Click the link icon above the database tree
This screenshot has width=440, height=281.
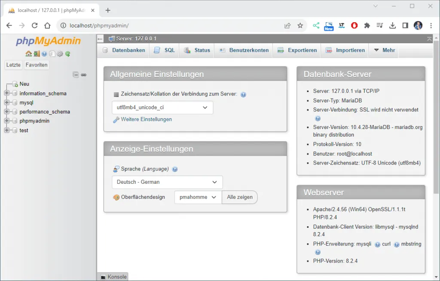click(x=84, y=75)
